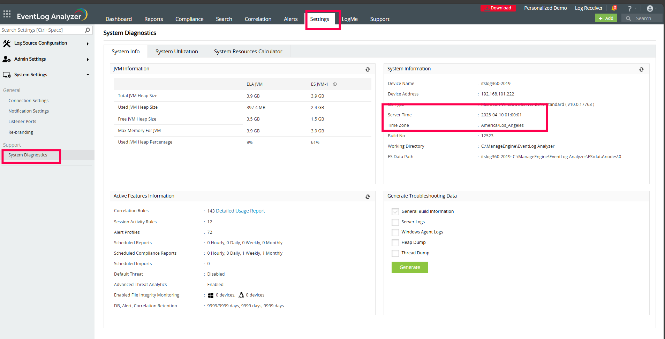Enable the Thread Dump checkbox

click(395, 253)
